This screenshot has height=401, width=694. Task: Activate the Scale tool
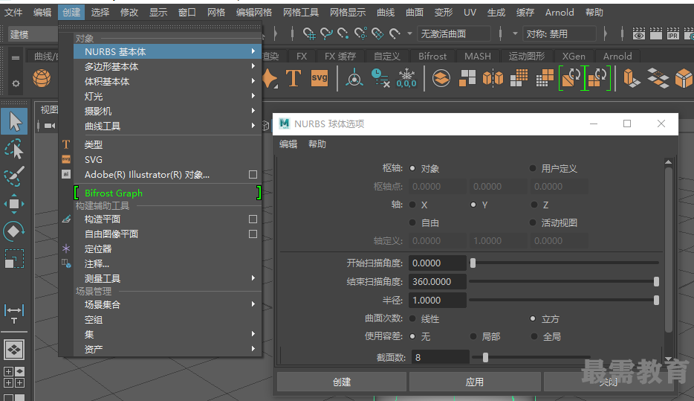[14, 258]
